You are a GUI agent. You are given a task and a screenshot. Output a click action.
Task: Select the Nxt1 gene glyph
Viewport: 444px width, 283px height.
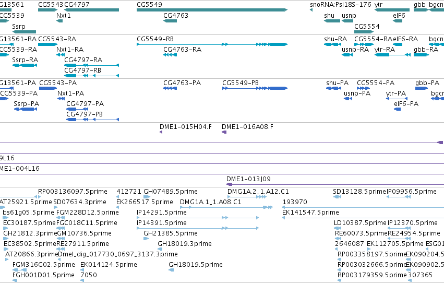coord(59,21)
